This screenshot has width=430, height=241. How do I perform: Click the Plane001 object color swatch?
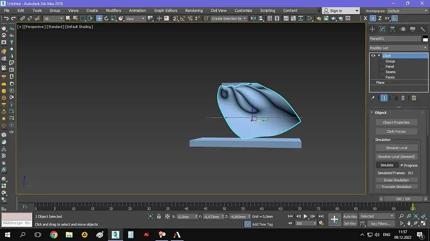coord(425,39)
